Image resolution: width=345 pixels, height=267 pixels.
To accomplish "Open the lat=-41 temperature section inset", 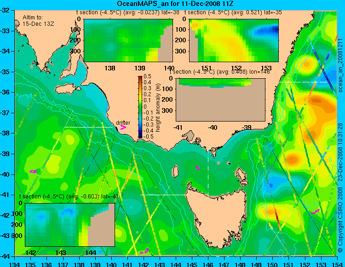I will click(x=70, y=225).
